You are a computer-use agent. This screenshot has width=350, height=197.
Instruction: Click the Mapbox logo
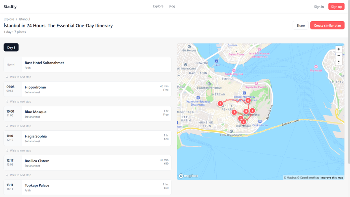(189, 176)
